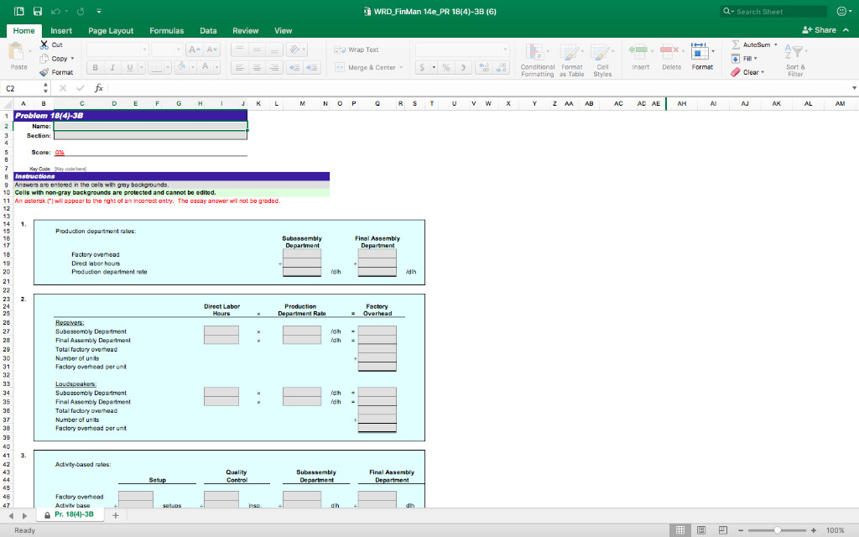The width and height of the screenshot is (859, 537).
Task: Open font name combo box
Action: [117, 50]
